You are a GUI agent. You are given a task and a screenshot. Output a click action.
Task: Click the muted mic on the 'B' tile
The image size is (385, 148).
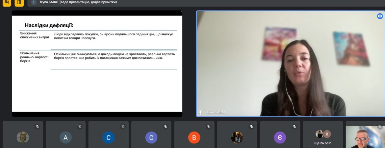click(209, 126)
